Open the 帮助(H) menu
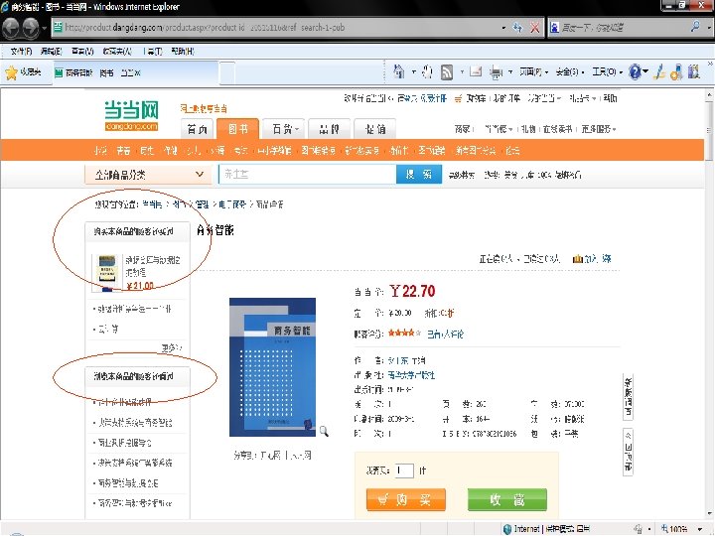Image resolution: width=715 pixels, height=536 pixels. coord(183,51)
